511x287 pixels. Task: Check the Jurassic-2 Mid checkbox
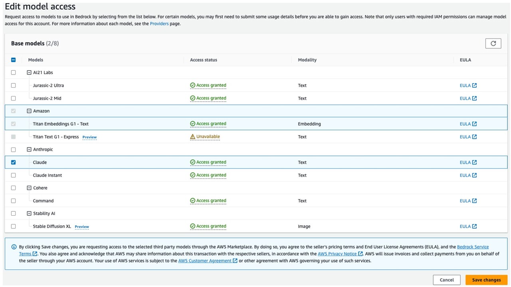click(x=14, y=98)
